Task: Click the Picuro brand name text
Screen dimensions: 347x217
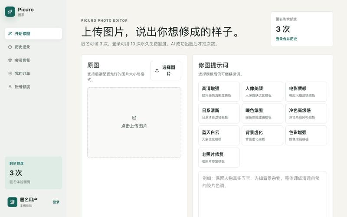Action: 26,10
